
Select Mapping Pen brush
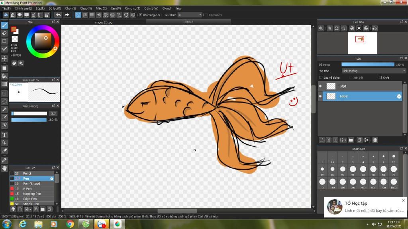pos(32,194)
